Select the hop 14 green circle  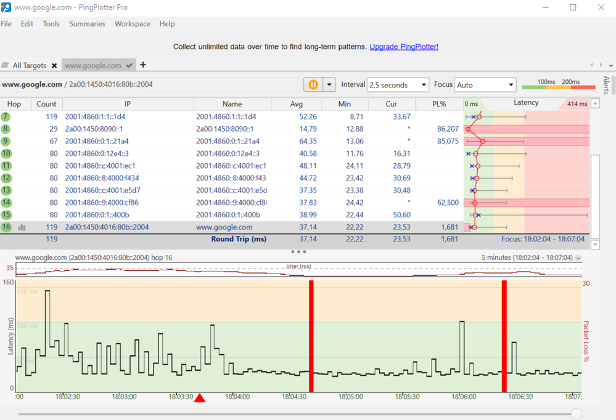click(x=6, y=203)
